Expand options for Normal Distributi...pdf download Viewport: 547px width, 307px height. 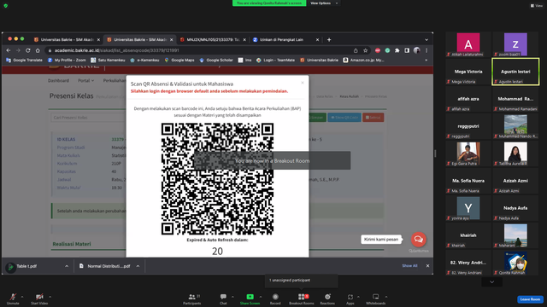(x=138, y=266)
